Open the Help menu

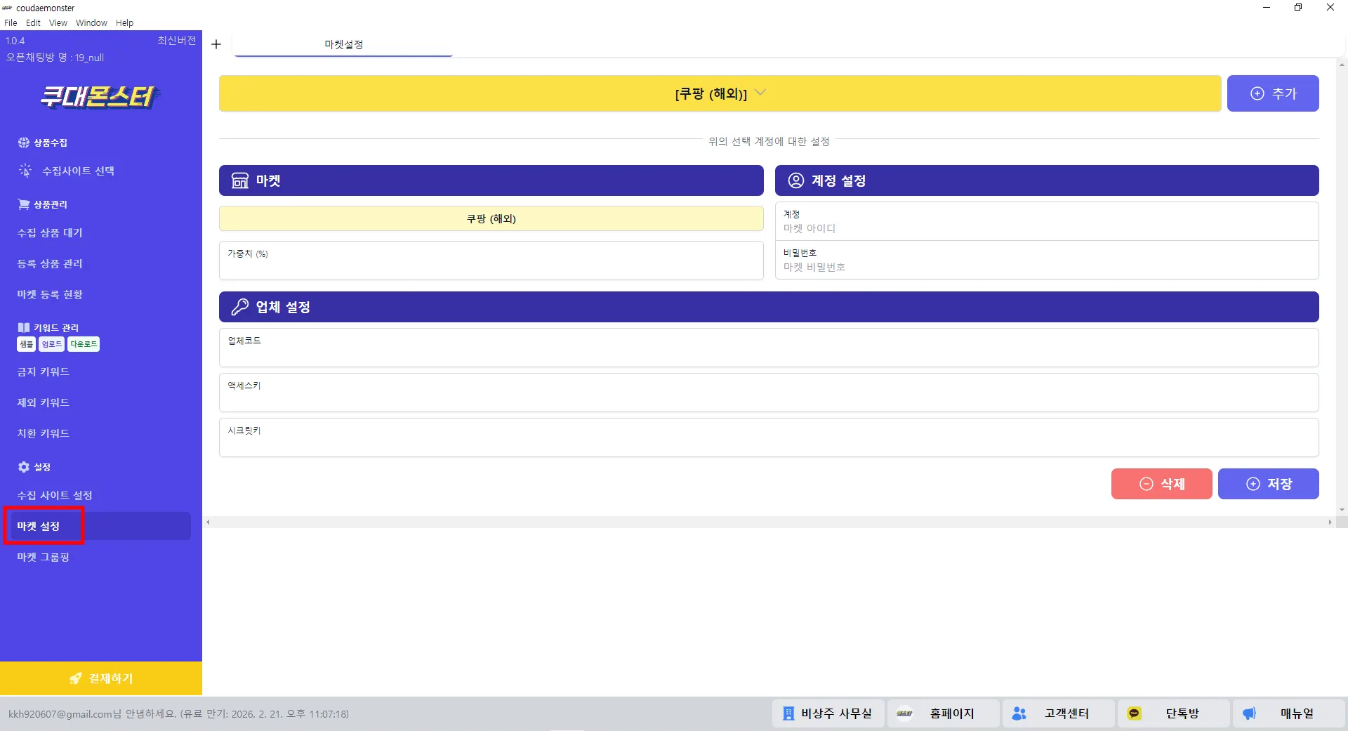click(x=124, y=22)
